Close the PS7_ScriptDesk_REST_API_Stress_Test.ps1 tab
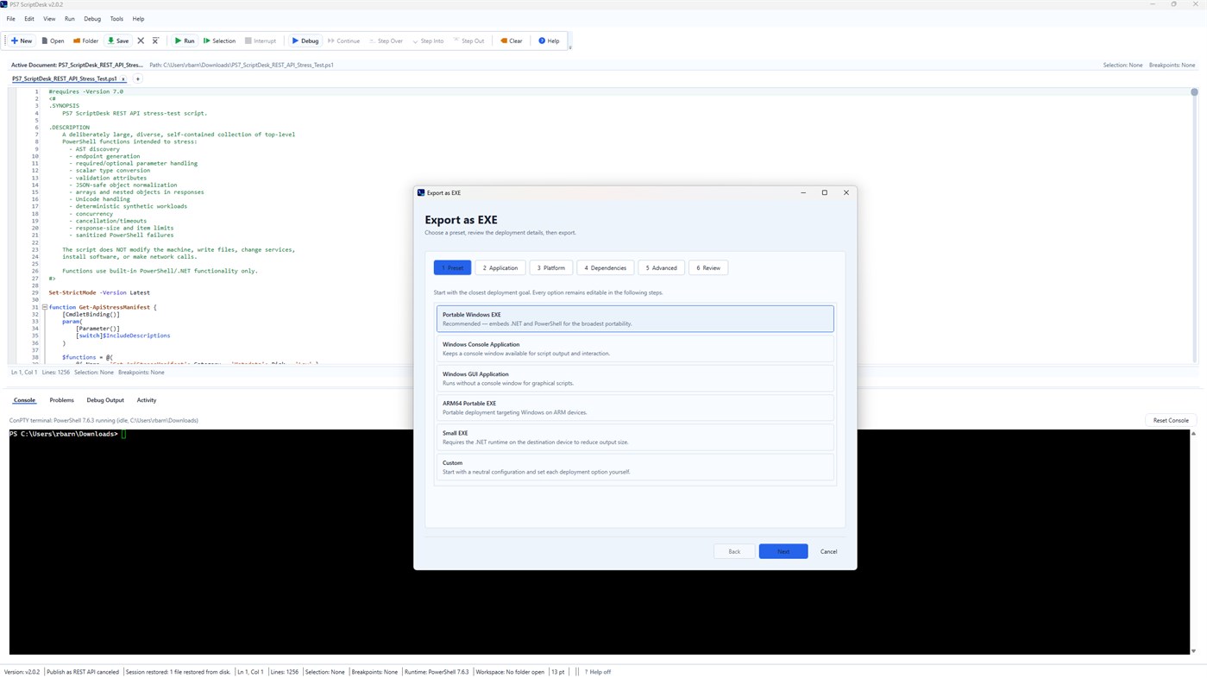This screenshot has height=678, width=1207. pyautogui.click(x=123, y=79)
